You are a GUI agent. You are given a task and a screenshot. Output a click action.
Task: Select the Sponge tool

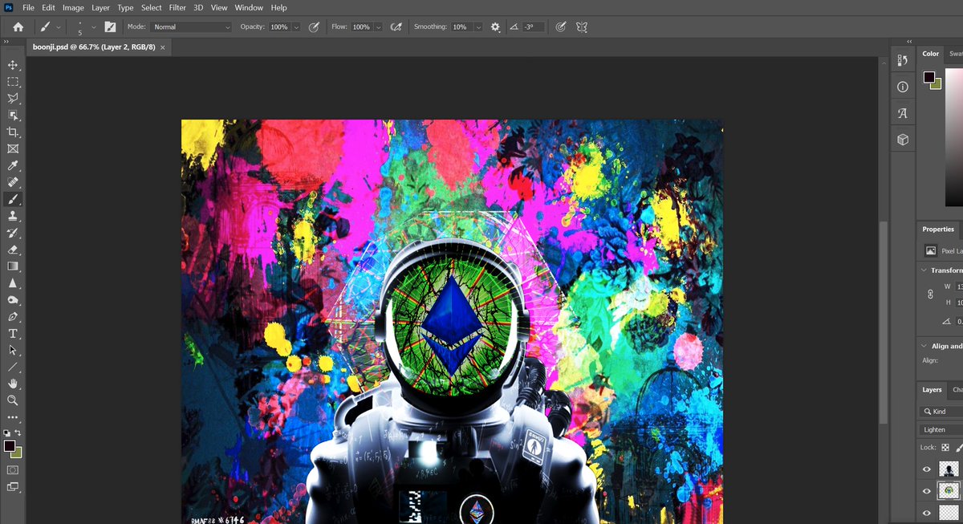[x=13, y=300]
